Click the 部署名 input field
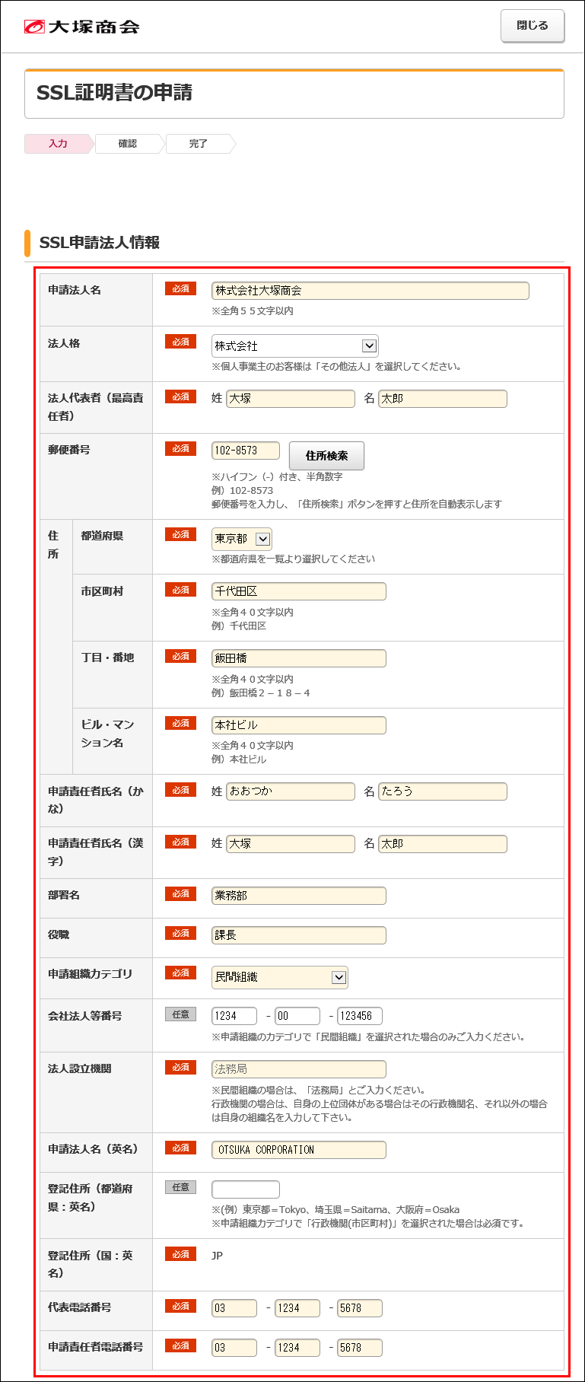This screenshot has height=1382, width=585. [299, 896]
